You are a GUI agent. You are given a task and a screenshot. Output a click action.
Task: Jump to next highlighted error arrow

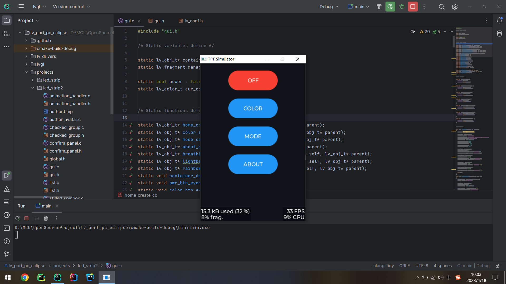coord(452,32)
